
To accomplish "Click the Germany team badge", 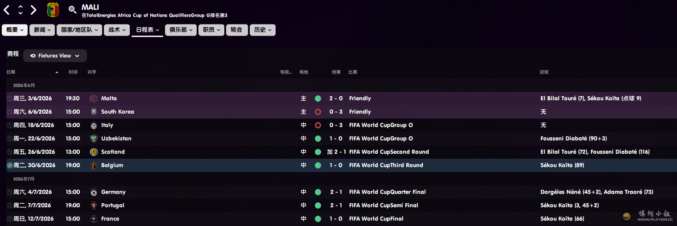I will 94,192.
